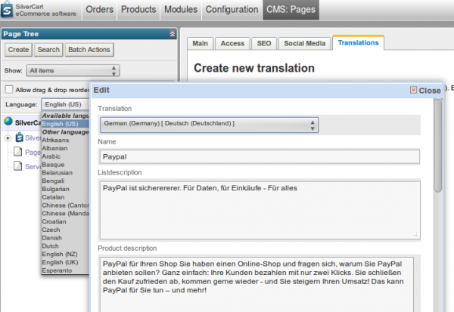Open the CMS: Pages menu

click(291, 10)
